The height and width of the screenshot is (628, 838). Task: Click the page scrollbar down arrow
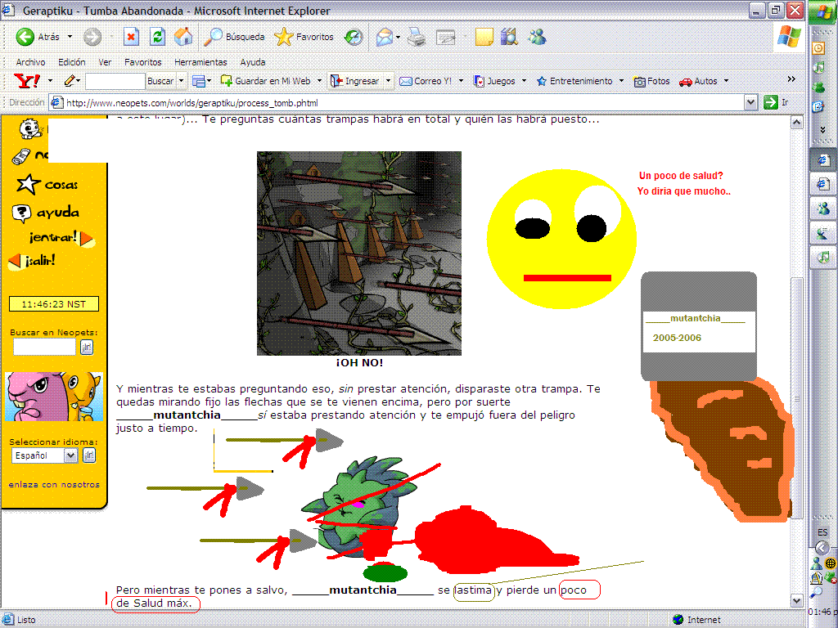797,601
